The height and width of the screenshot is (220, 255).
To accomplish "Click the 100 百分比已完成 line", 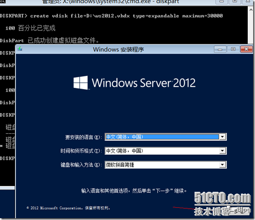I will click(30, 28).
